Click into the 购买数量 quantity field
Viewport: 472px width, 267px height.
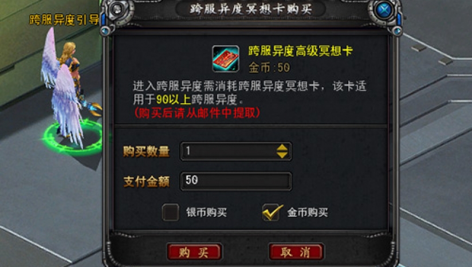tap(235, 151)
